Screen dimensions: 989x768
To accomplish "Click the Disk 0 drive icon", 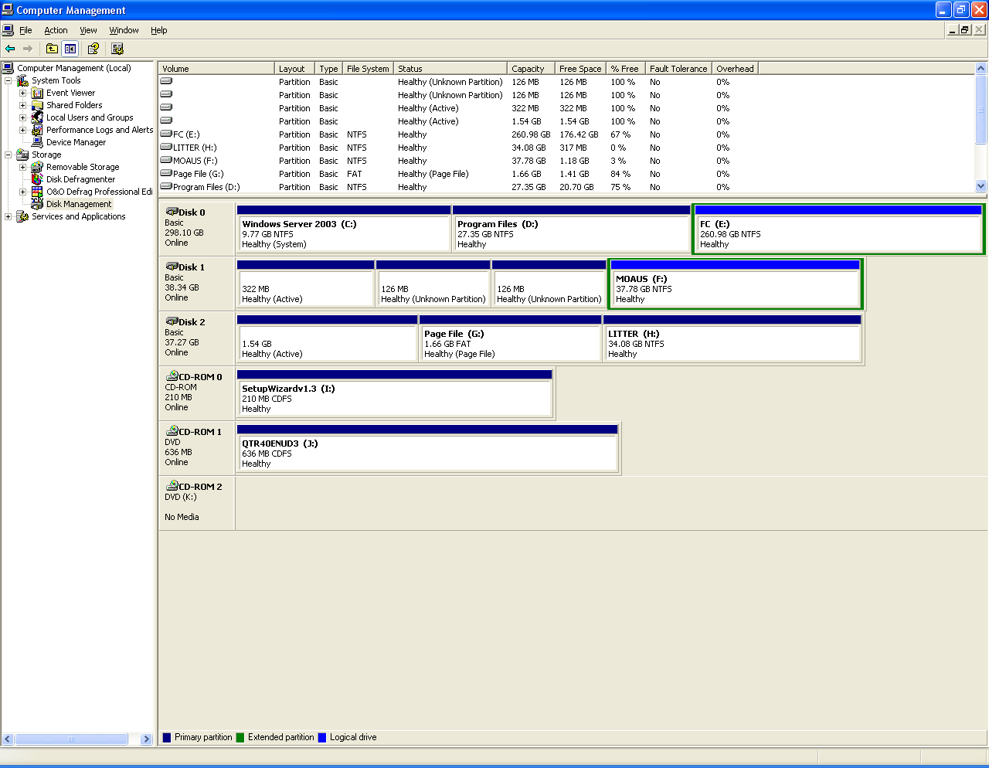I will [172, 212].
